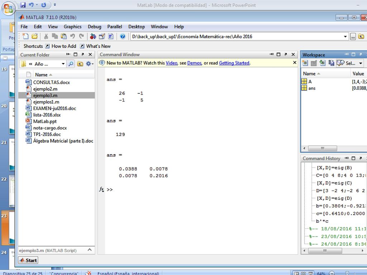
Task: Minimize the Command Window panel
Action: coord(271,54)
